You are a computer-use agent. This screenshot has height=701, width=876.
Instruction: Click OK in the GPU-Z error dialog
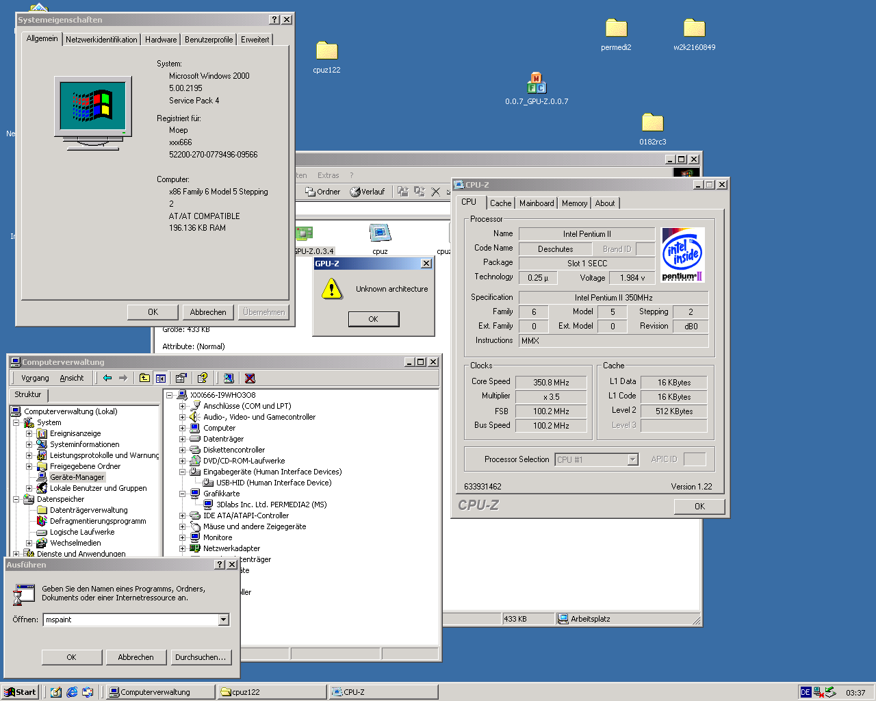[373, 319]
